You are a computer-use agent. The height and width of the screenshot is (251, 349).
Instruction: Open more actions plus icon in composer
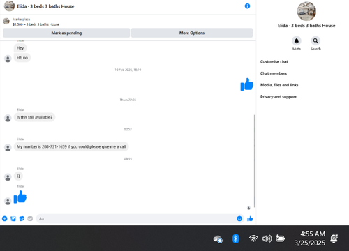[5, 218]
